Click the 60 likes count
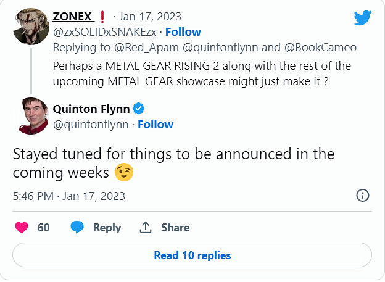 [43, 228]
